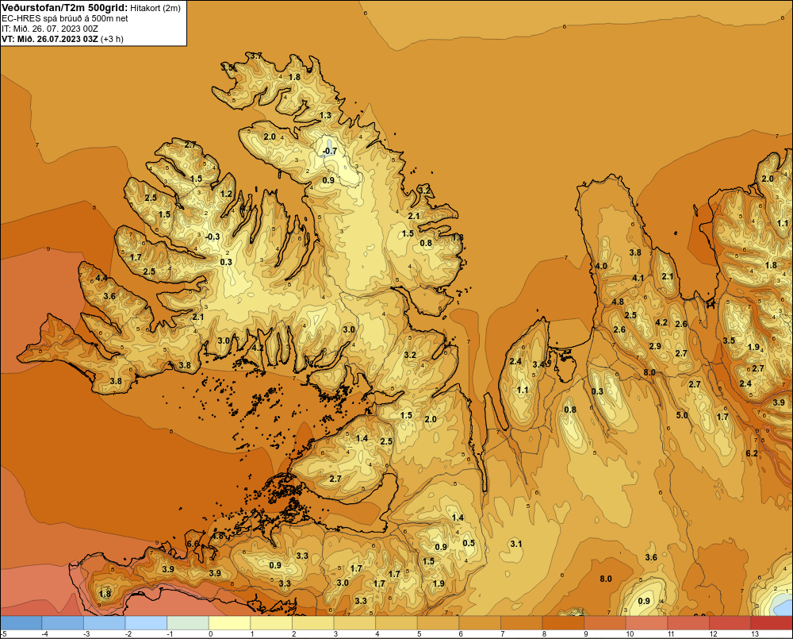Click the '6.6' temperature value

pos(193,543)
